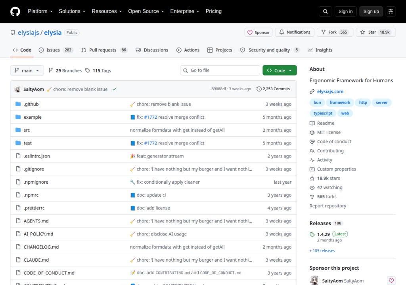Open the Pricing page
This screenshot has width=406, height=285.
click(x=214, y=11)
